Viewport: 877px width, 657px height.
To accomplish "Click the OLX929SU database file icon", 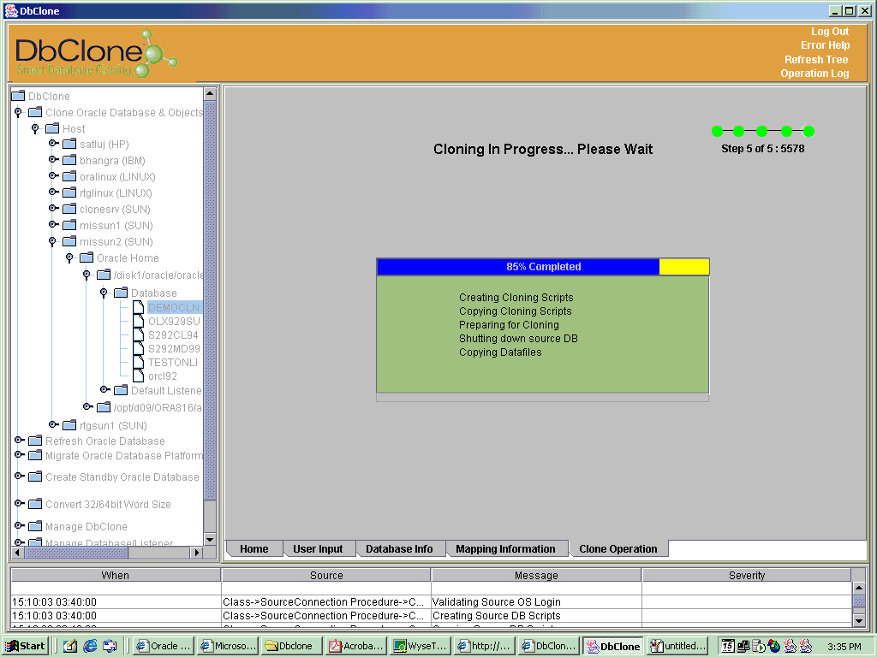I will 138,321.
